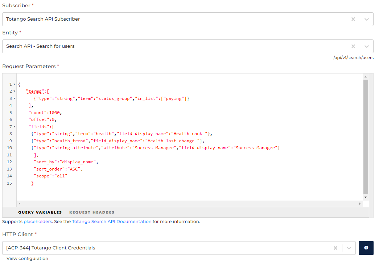Image resolution: width=383 pixels, height=265 pixels.
Task: Click the editor scroll down arrow
Action: (x=366, y=197)
